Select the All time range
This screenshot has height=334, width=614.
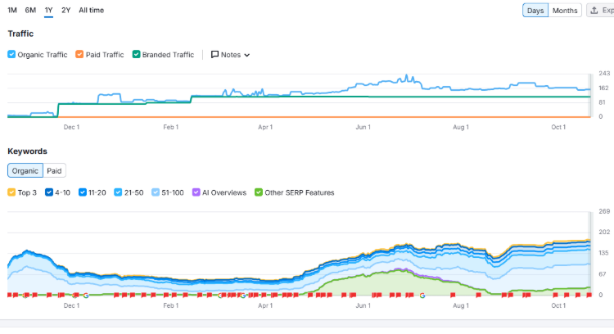click(91, 10)
